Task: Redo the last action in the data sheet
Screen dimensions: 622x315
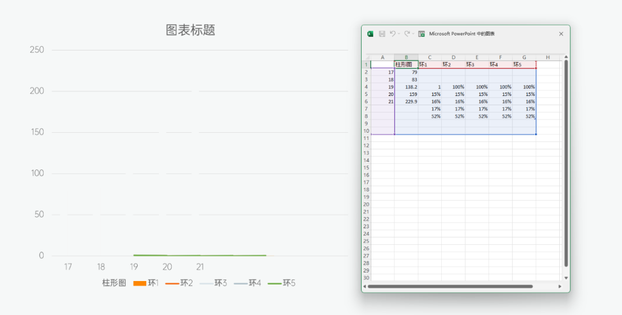Action: [407, 34]
